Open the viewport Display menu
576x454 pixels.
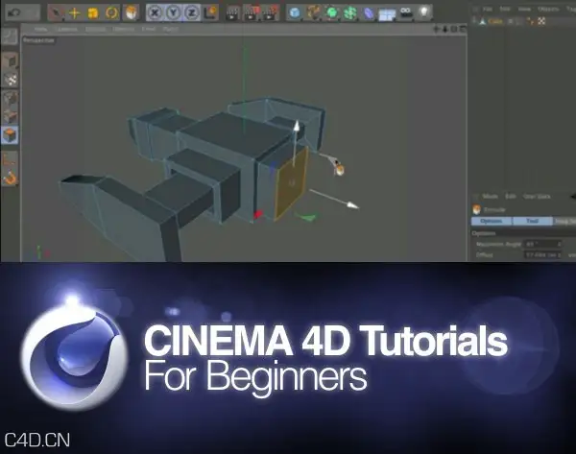95,29
